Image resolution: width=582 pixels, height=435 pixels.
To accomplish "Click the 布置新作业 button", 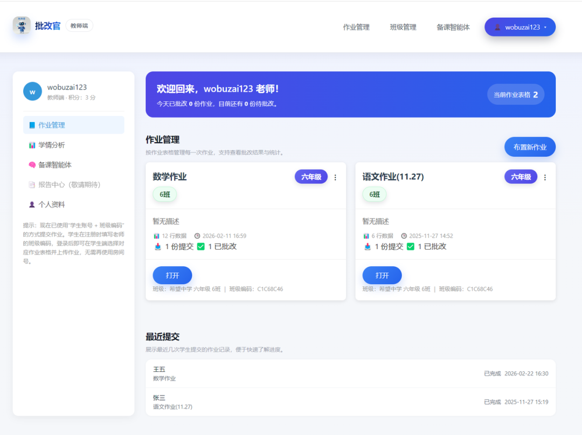I will 530,146.
